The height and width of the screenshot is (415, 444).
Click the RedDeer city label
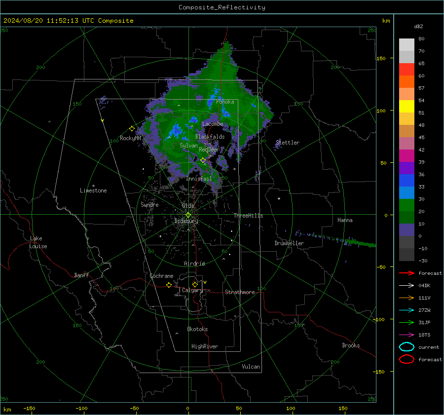pos(209,150)
